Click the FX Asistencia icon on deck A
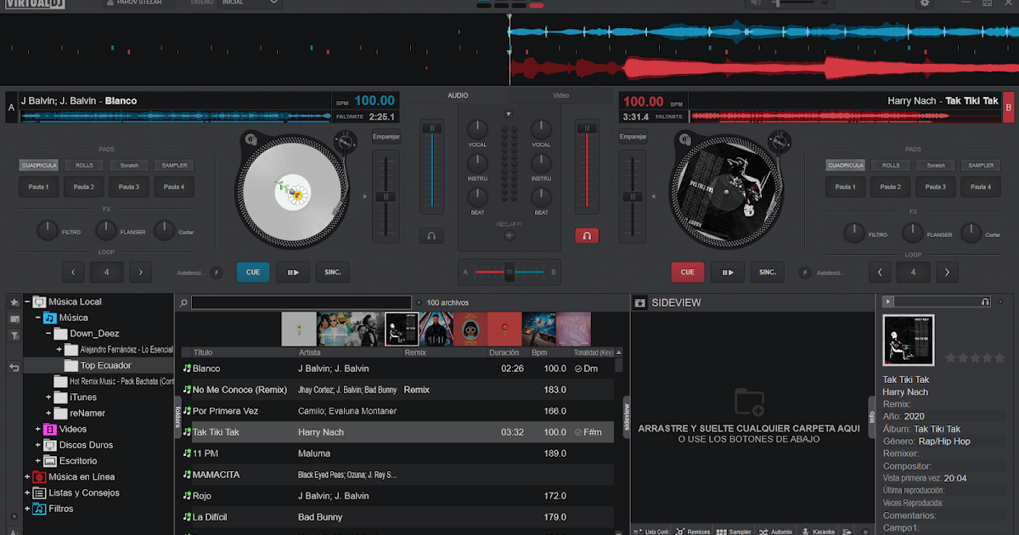1019x535 pixels. pos(217,272)
